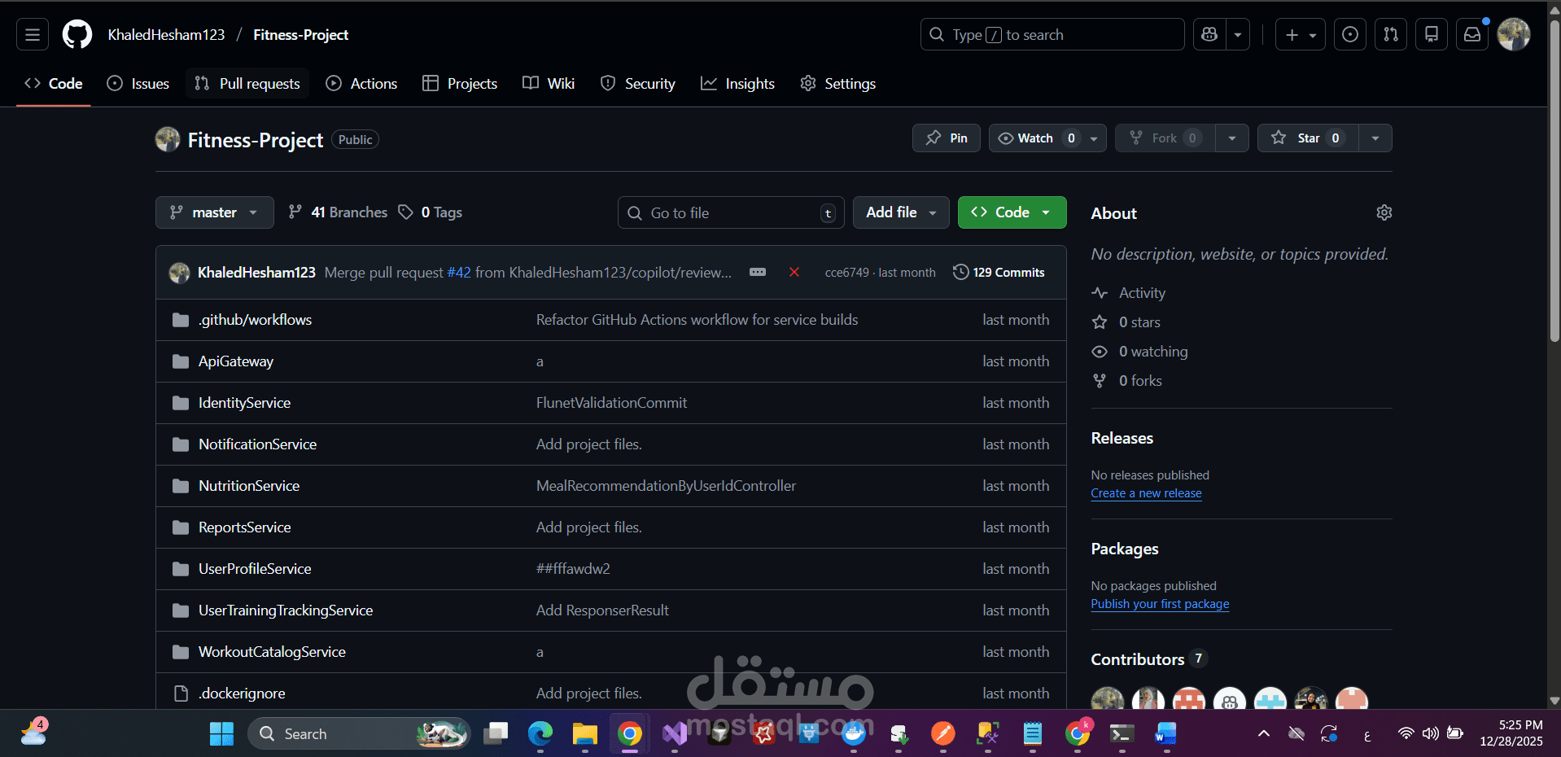Open the Copilot dropdown arrow in header
This screenshot has width=1561, height=757.
(x=1238, y=34)
